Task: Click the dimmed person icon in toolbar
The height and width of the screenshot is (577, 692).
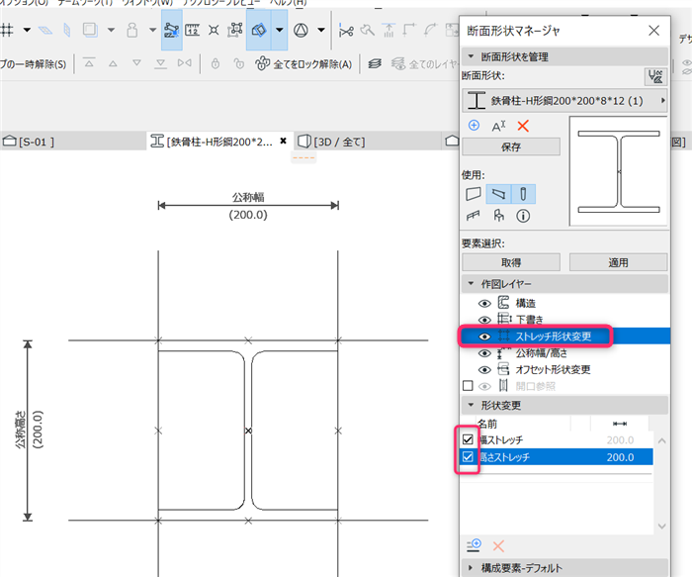Action: point(131,30)
